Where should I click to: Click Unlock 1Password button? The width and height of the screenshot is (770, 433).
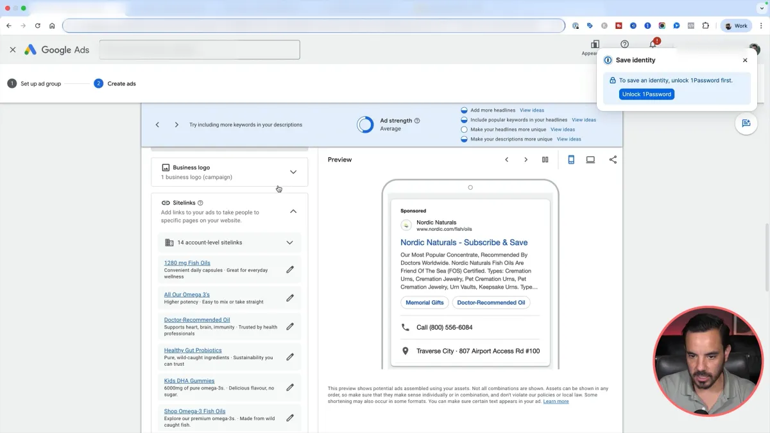(x=646, y=94)
